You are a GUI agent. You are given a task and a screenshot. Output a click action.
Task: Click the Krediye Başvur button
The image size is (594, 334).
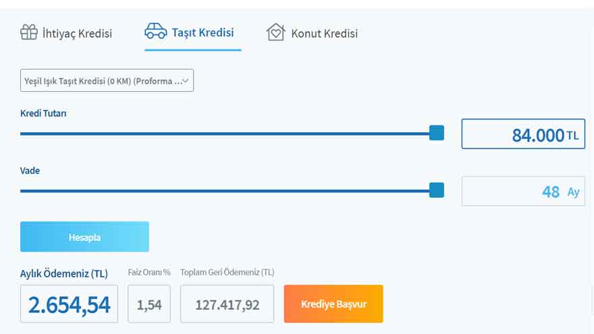coord(333,304)
